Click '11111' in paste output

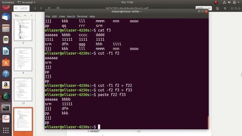coord(67,104)
